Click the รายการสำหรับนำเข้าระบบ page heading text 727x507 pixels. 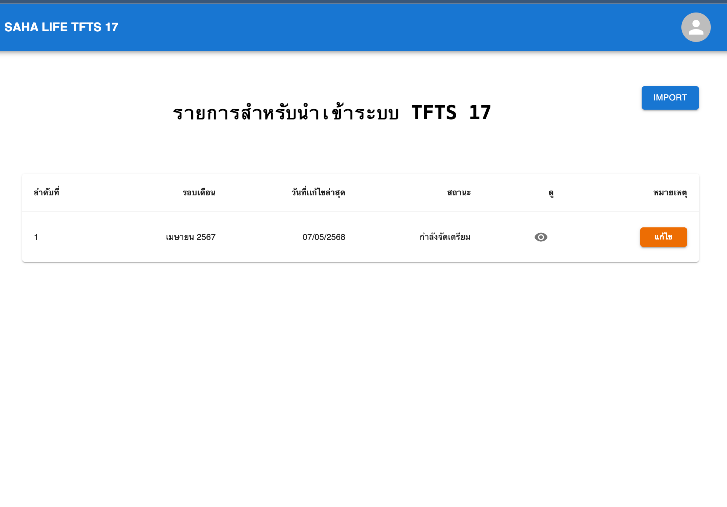click(286, 113)
